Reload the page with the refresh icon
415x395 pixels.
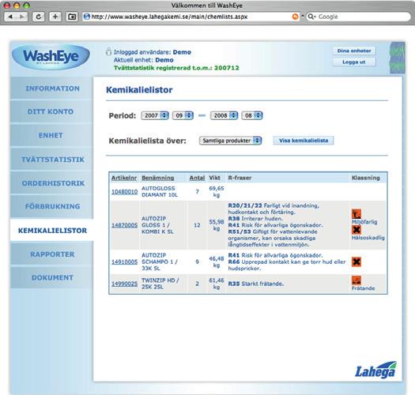point(39,17)
